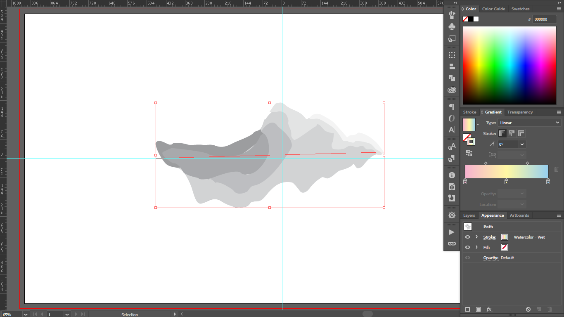
Task: Switch to the Swatches tab
Action: (x=520, y=9)
